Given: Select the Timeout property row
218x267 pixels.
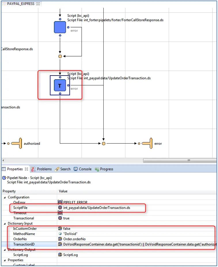Looking at the screenshot, I should pyautogui.click(x=109, y=213).
